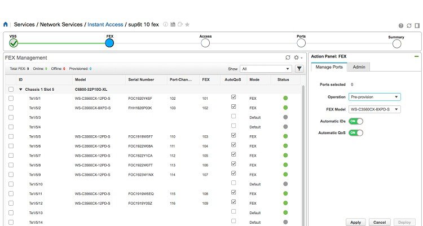Screen dimensions: 423x226
Task: Switch to the Manage Ports tab
Action: (329, 67)
